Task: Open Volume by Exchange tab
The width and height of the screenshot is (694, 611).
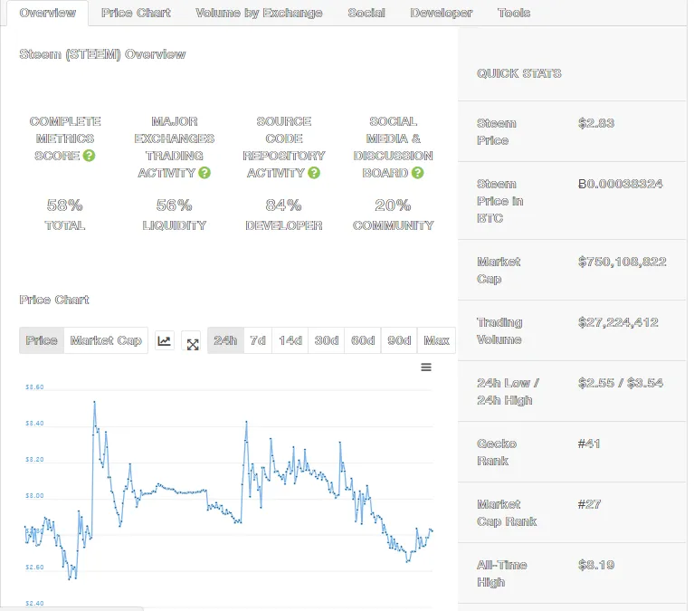Action: pyautogui.click(x=259, y=13)
